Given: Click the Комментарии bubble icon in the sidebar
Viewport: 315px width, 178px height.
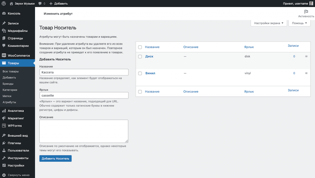Looking at the screenshot, I should [4, 46].
